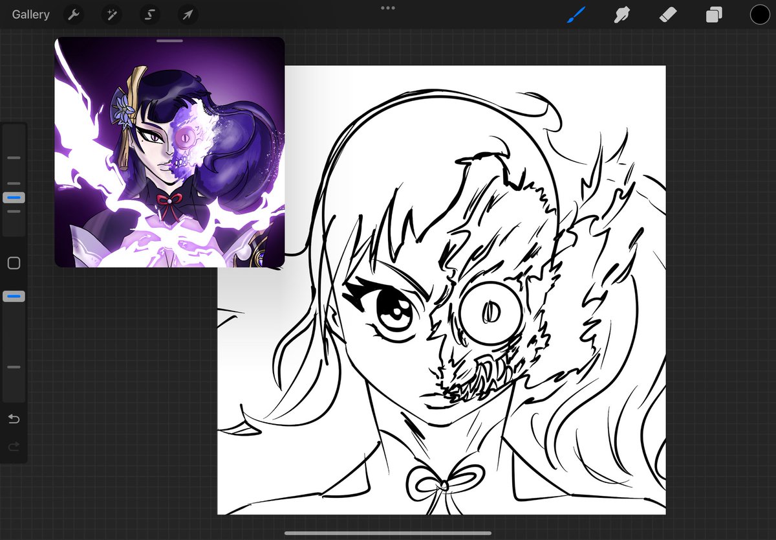The height and width of the screenshot is (540, 776).
Task: Open the Actions wrench menu
Action: pos(73,14)
